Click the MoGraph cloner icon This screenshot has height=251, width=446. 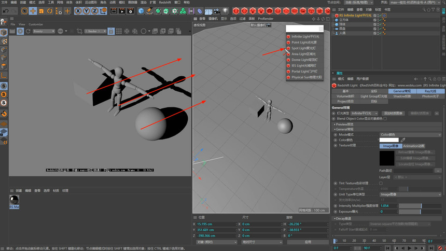pos(183,11)
